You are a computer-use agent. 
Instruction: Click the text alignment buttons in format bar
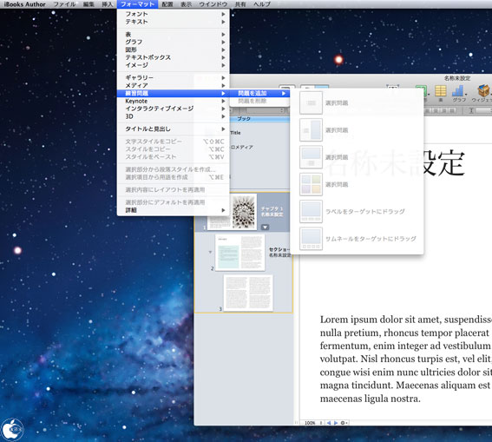tap(440, 110)
